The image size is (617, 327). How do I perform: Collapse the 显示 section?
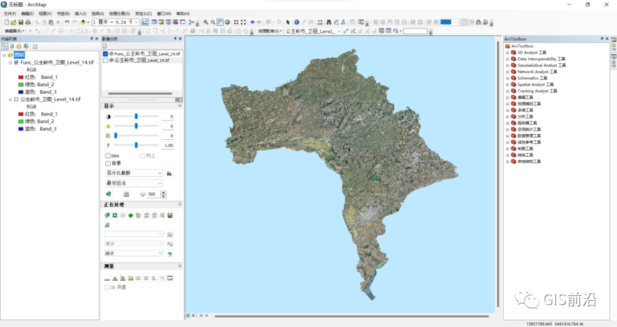(x=180, y=106)
